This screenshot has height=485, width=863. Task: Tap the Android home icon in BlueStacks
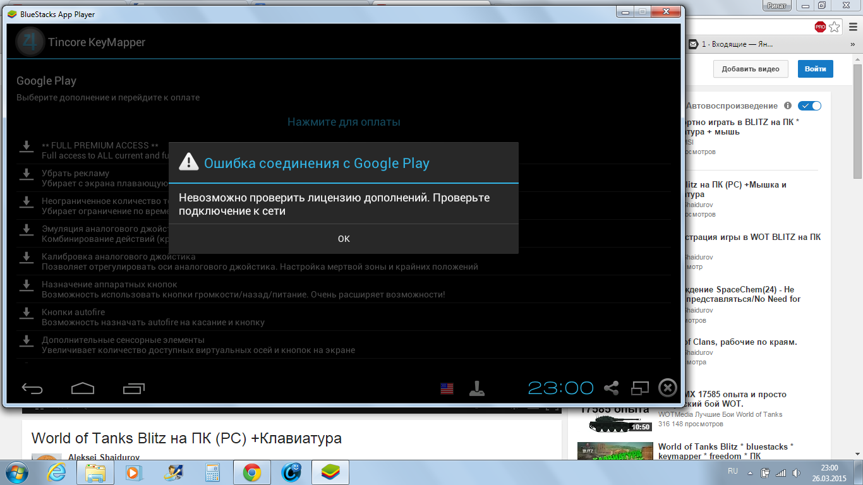(x=83, y=388)
